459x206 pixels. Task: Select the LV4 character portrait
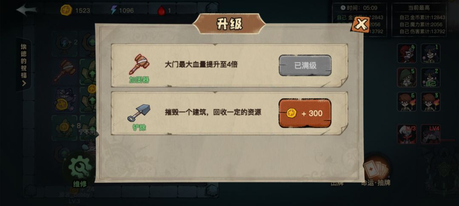click(x=430, y=134)
